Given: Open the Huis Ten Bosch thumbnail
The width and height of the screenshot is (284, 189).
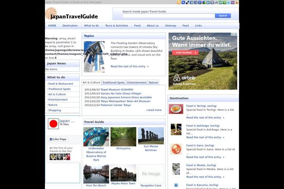Looking at the screenshot, I should tap(96, 174).
